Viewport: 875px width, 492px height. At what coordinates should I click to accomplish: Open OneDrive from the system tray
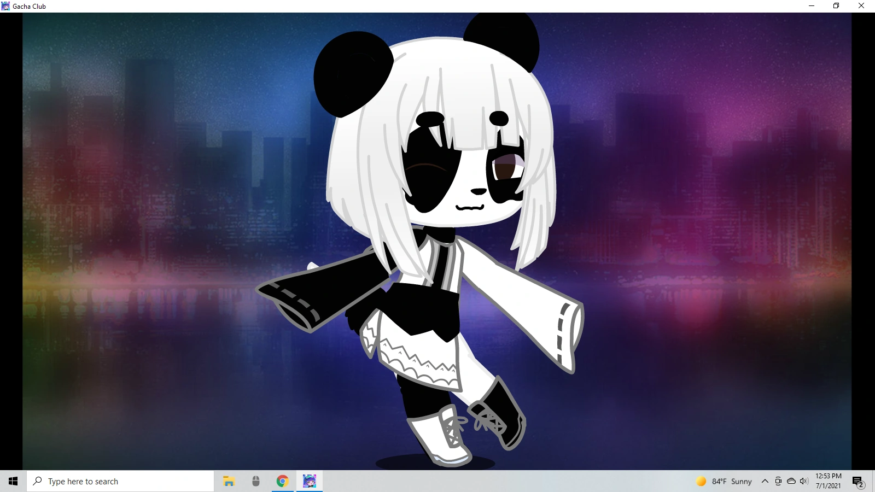point(791,481)
